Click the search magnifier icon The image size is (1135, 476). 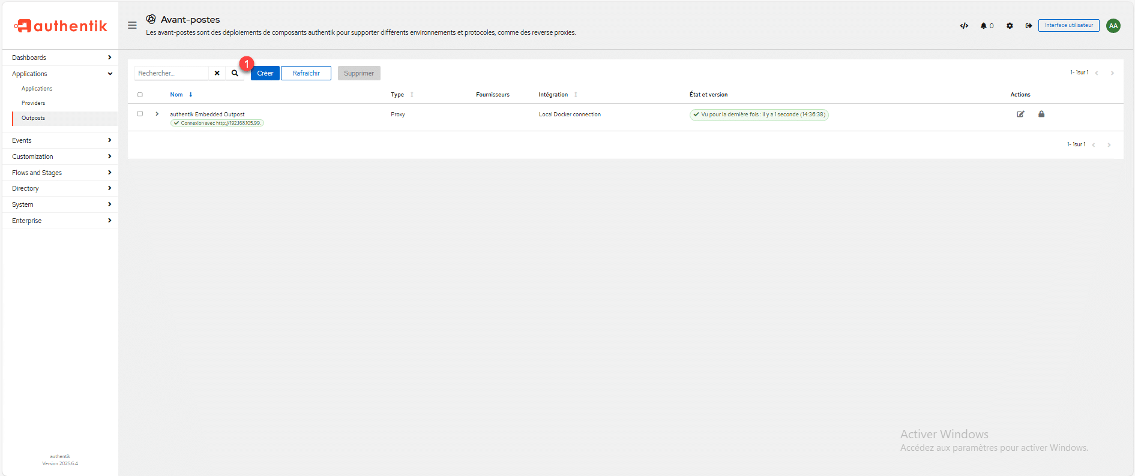coord(235,73)
